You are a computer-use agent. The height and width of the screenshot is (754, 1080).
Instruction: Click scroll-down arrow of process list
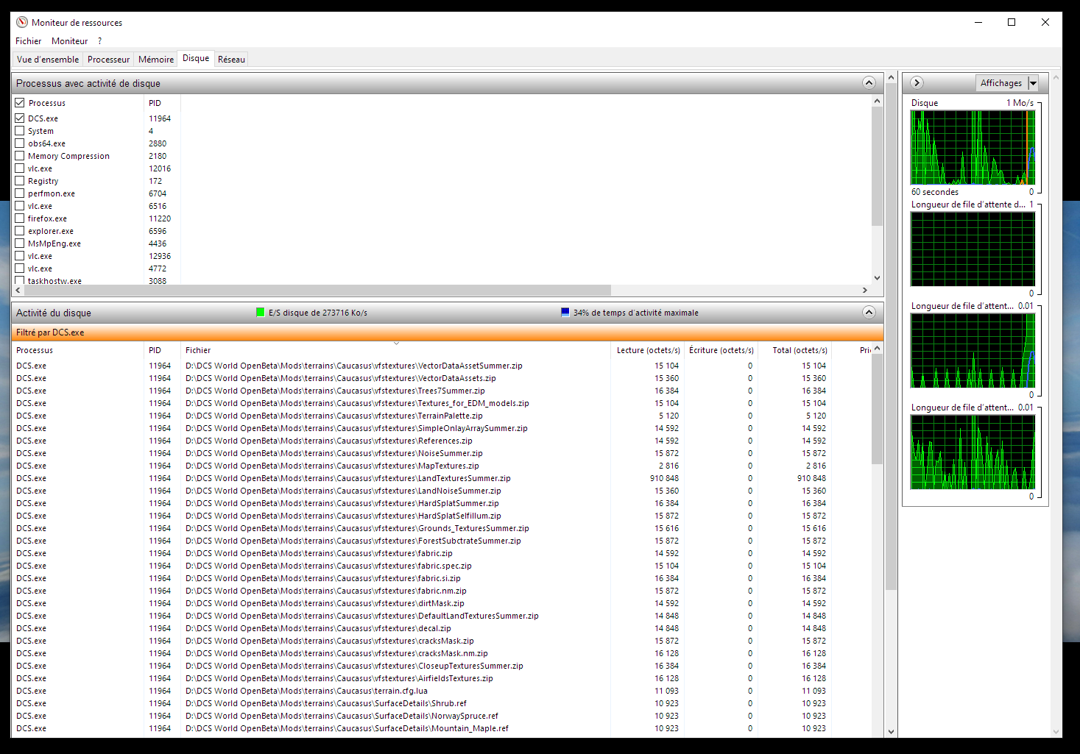coord(877,278)
